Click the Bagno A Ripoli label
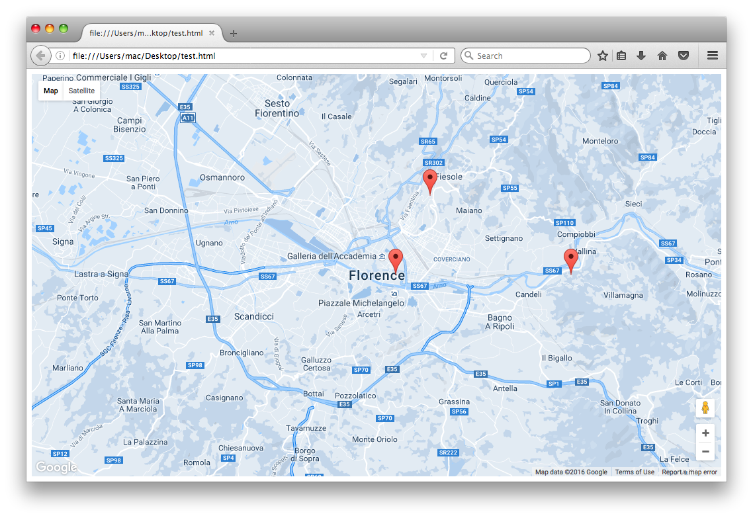The width and height of the screenshot is (753, 518). (500, 322)
